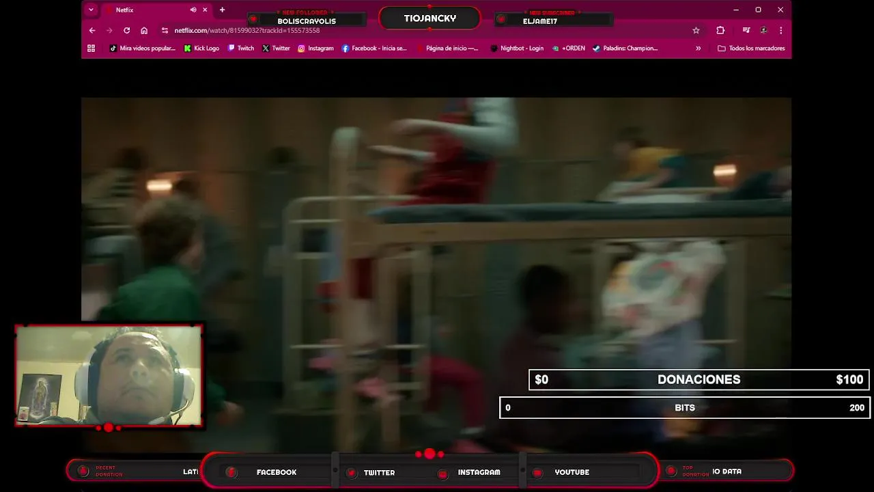
Task: Click the TWITTER overlay label
Action: pos(379,472)
